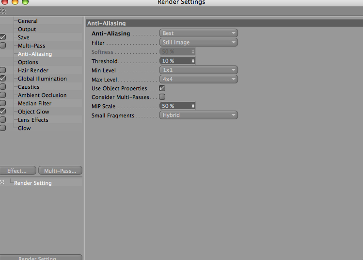Viewport: 363px width, 260px height.
Task: Click MIP Scale stepper arrows
Action: pyautogui.click(x=193, y=106)
